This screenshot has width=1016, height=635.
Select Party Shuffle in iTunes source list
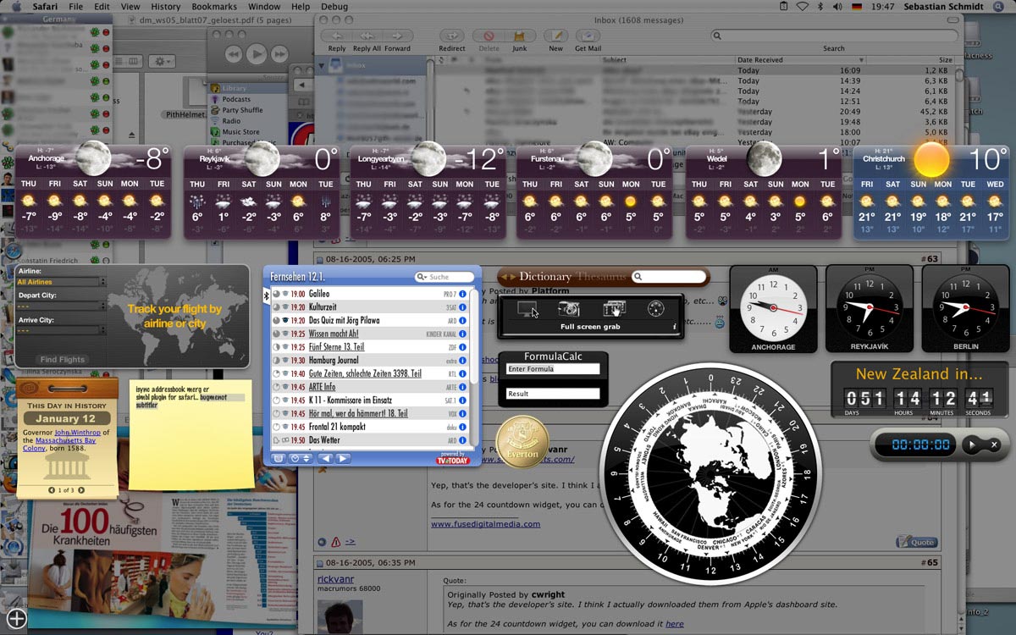click(x=242, y=110)
